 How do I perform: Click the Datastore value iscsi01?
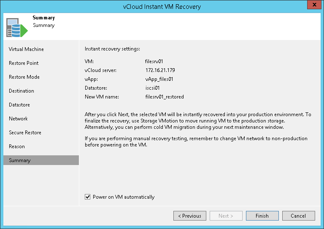152,88
